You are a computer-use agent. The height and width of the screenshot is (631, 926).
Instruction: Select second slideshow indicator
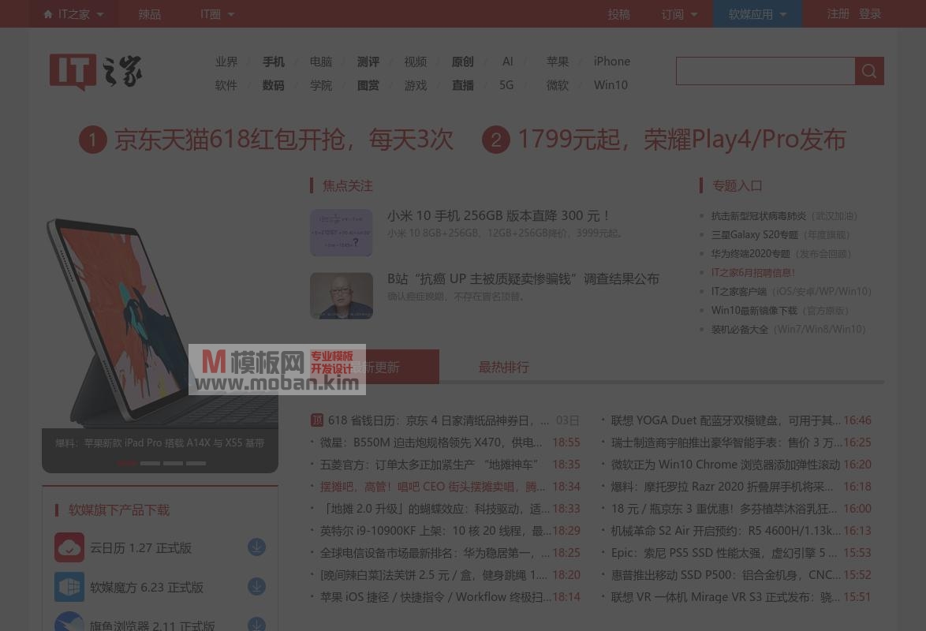tap(150, 463)
